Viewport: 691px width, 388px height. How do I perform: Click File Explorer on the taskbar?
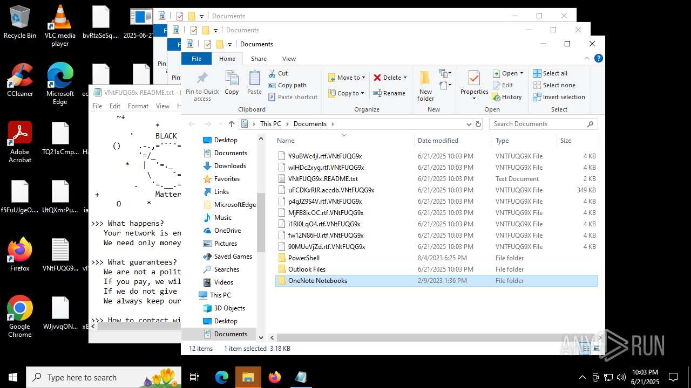click(248, 377)
